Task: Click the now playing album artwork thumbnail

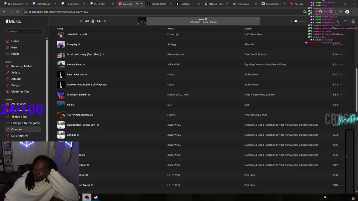Action: 142,21
